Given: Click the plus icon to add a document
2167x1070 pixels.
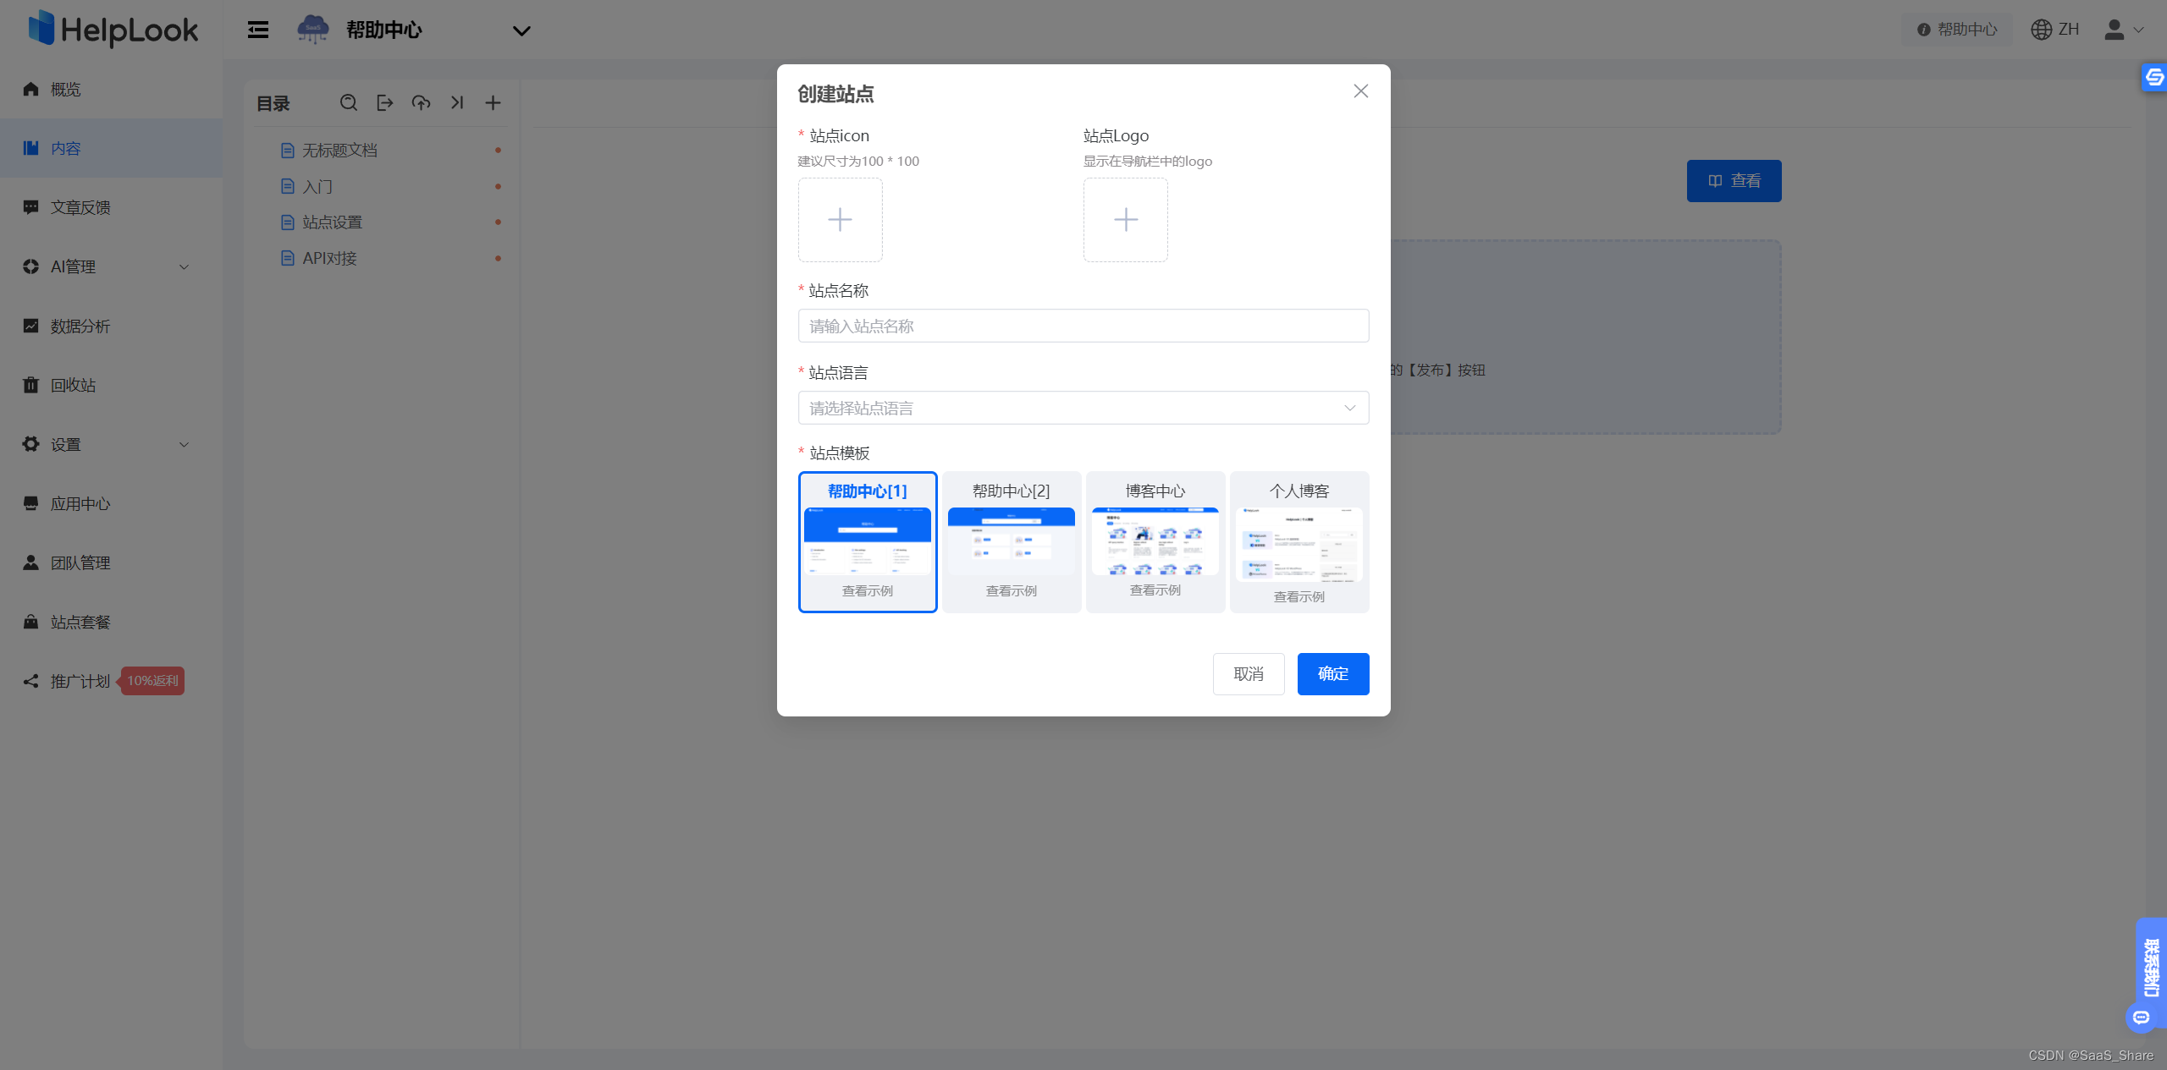Looking at the screenshot, I should (493, 103).
